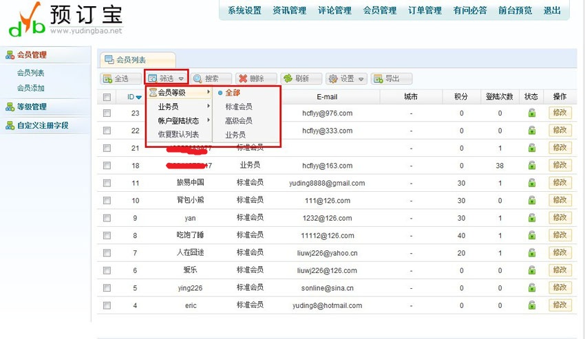Screen dimensions: 585x339
Task: Check the checkbox for yan row
Action: pos(107,218)
